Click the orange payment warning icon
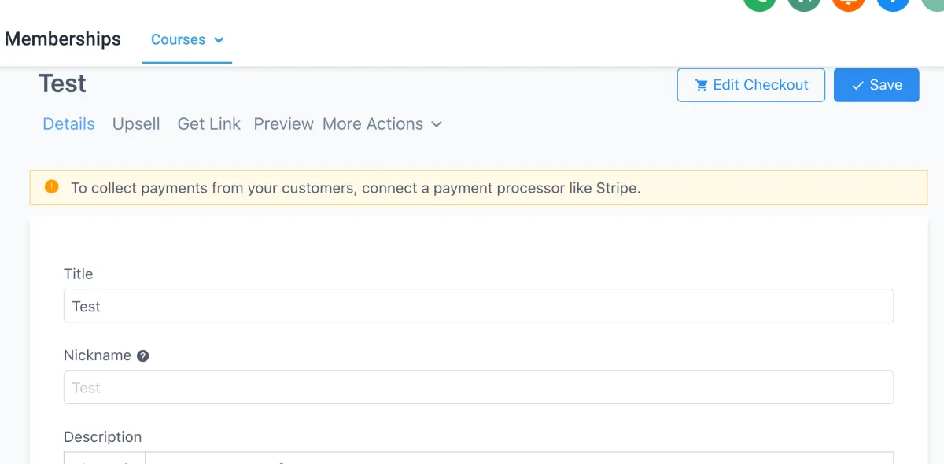This screenshot has height=464, width=944. 52,187
